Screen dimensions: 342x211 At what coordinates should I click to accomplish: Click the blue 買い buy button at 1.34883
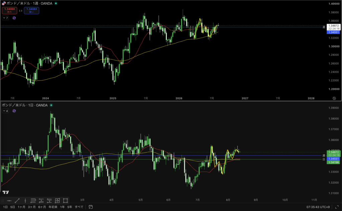[32, 10]
